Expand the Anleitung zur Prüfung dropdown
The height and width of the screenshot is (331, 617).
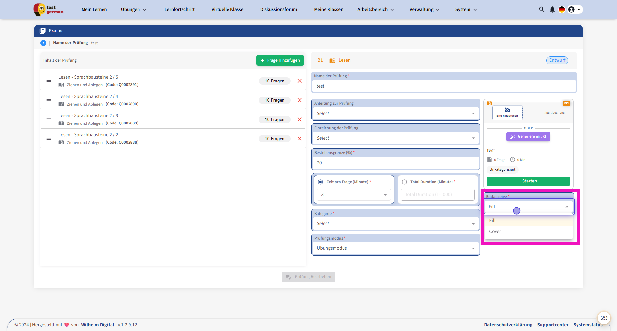395,114
